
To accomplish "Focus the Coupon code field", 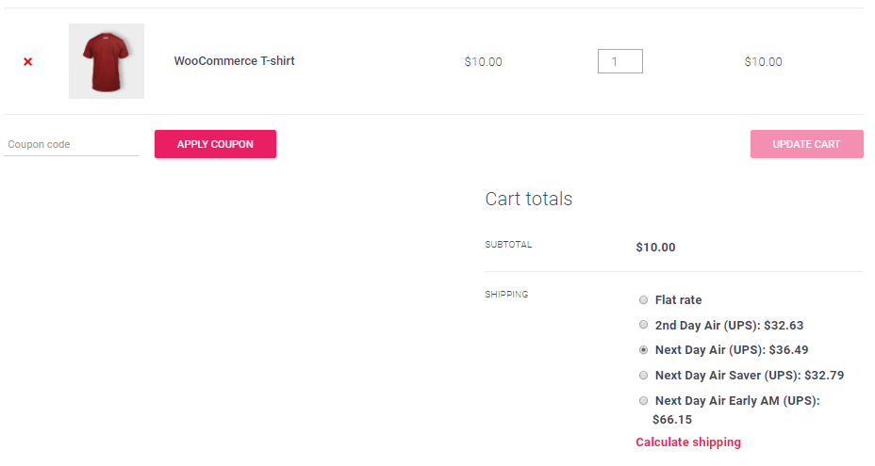I will point(72,144).
